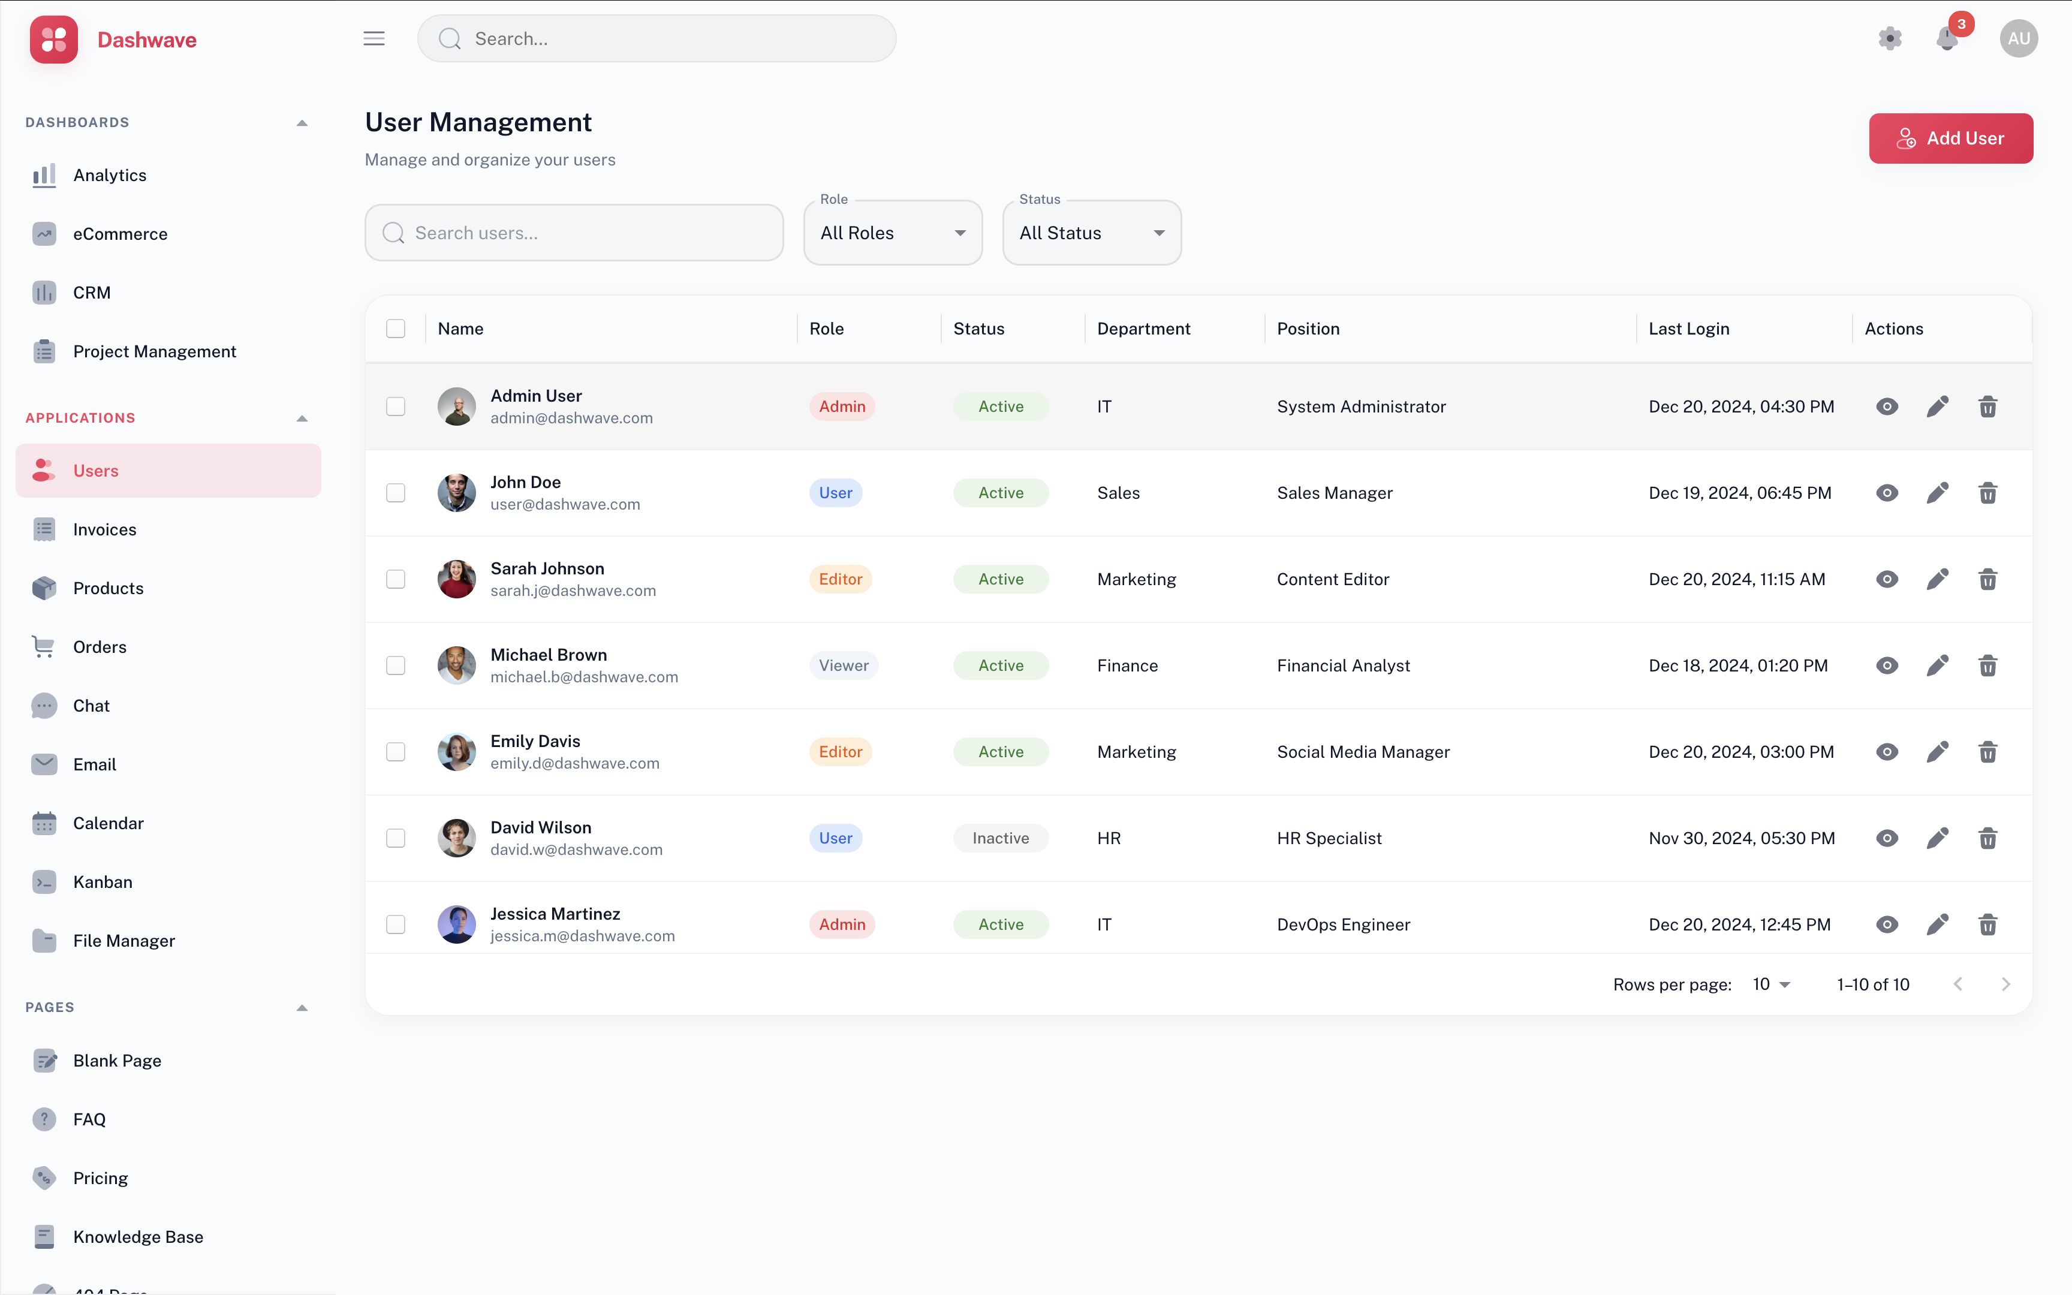Click the delete trash icon for John Doe
Image resolution: width=2072 pixels, height=1295 pixels.
pos(1987,493)
